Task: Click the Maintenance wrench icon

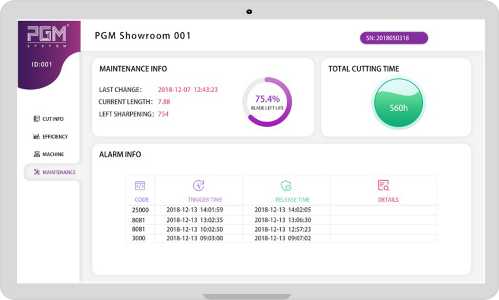Action: pos(37,172)
